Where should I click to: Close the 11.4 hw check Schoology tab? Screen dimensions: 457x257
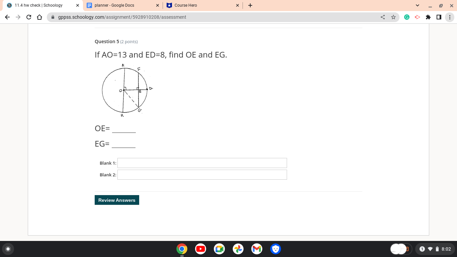(78, 5)
